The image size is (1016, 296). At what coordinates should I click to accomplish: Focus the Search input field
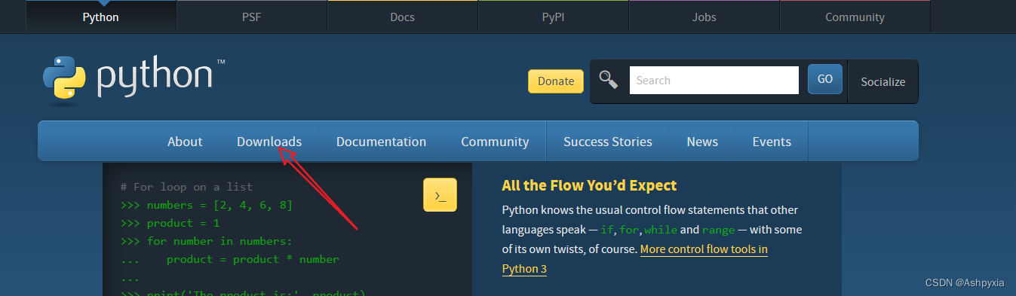pyautogui.click(x=714, y=80)
